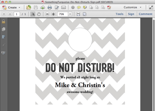
Task: Click the "please" text on the page
Action: [80, 58]
